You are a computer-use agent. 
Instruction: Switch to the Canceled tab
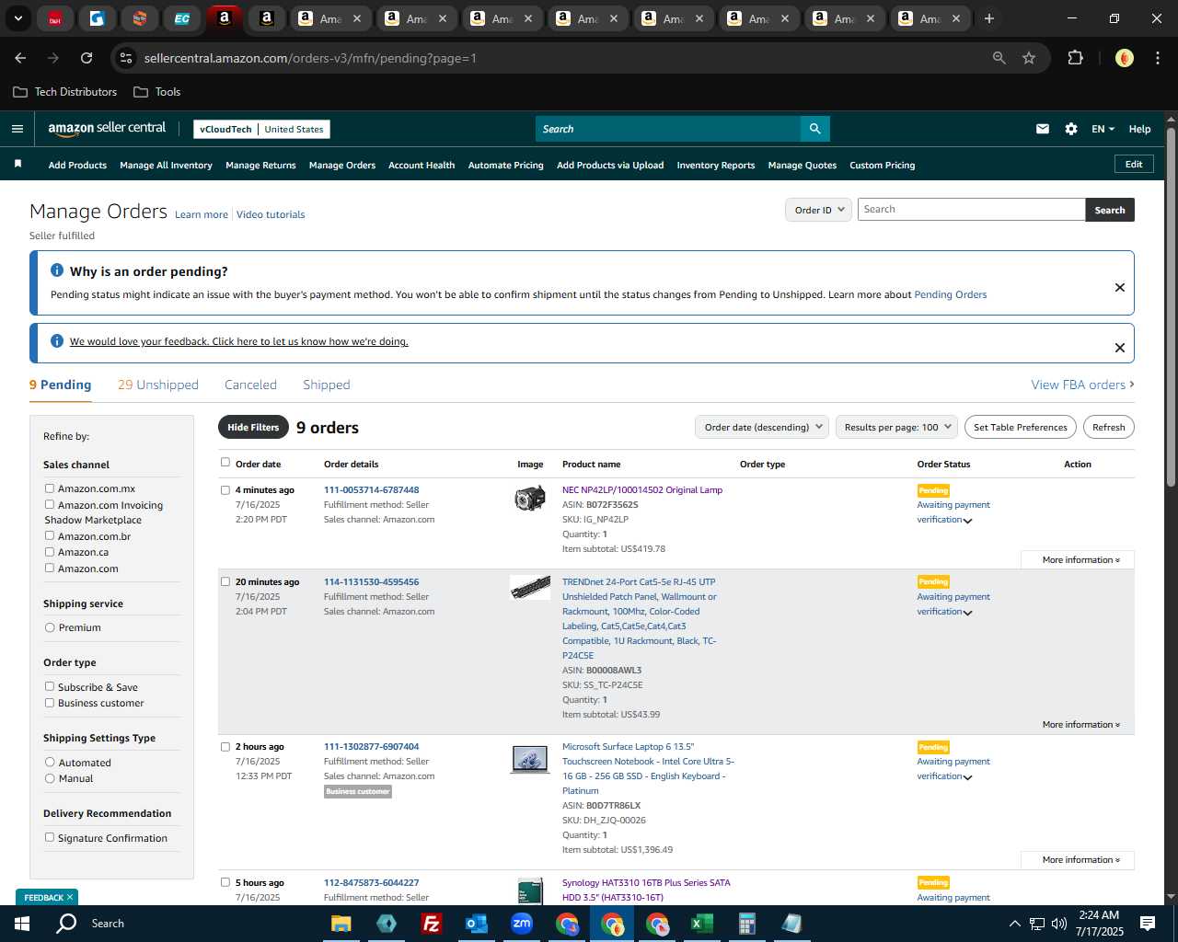click(250, 385)
